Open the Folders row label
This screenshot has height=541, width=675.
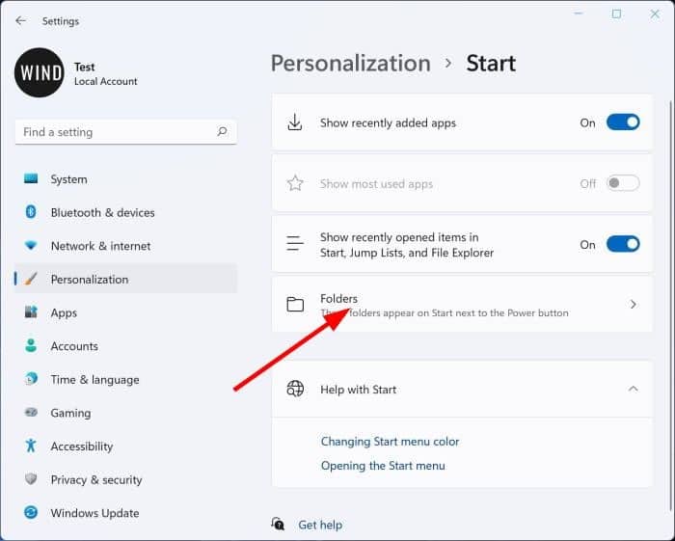point(338,298)
